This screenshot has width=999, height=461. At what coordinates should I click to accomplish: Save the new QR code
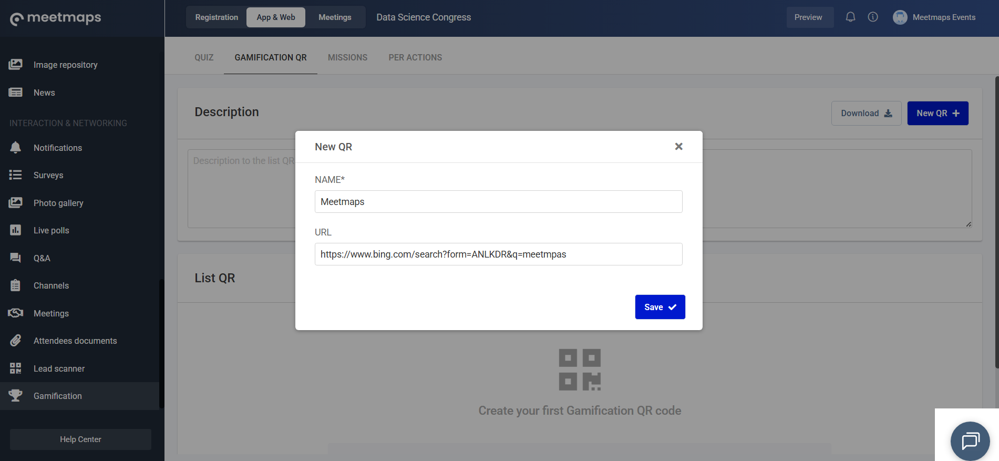pos(660,307)
